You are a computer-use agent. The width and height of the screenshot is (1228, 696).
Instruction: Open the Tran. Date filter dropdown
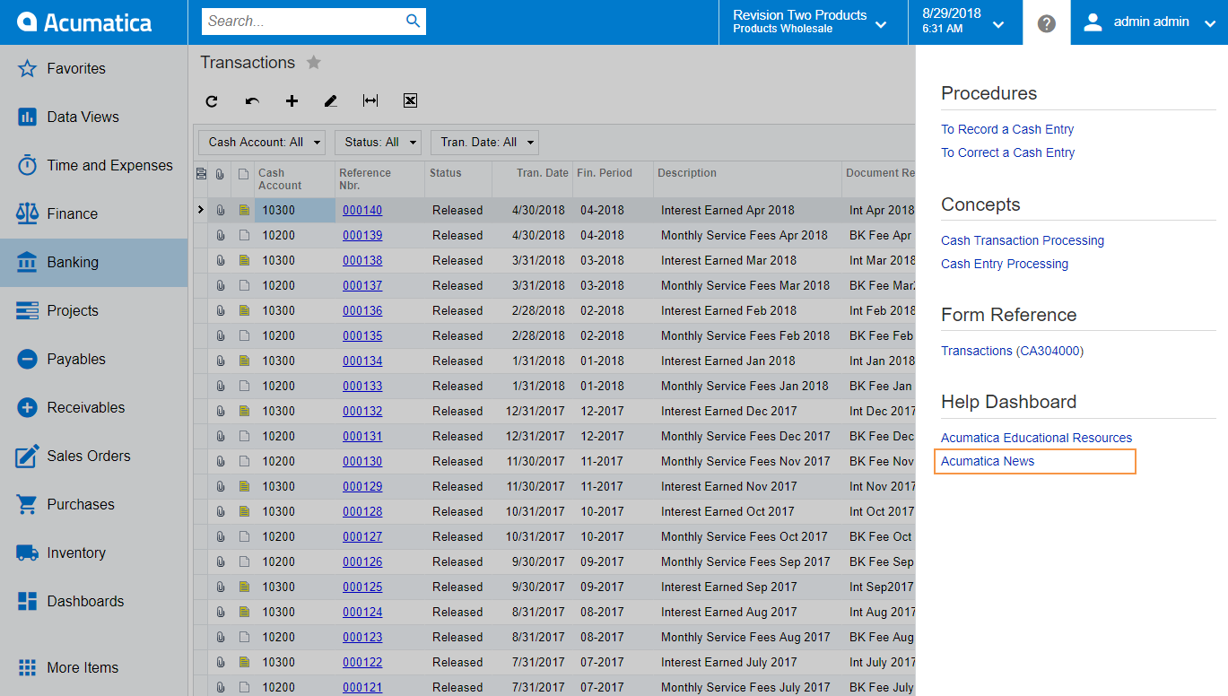(x=483, y=143)
